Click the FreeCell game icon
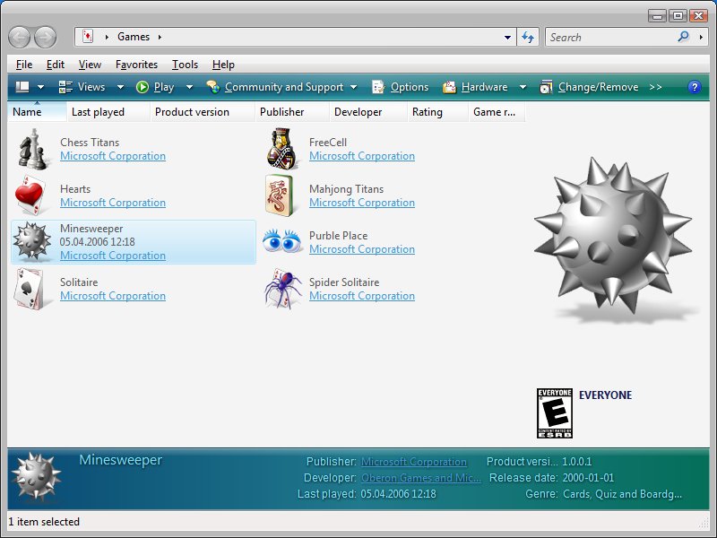Screen dimensions: 717x538 coord(281,149)
